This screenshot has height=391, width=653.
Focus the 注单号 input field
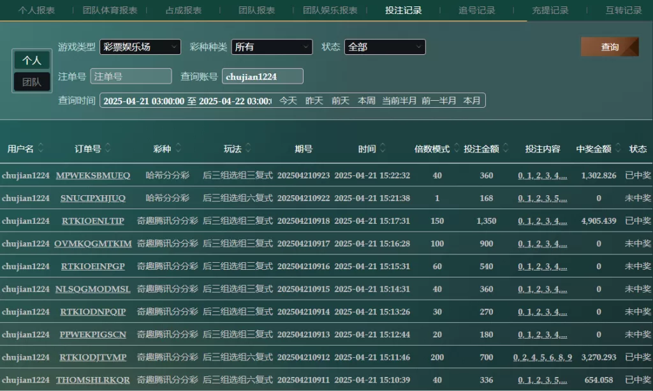[x=131, y=76]
